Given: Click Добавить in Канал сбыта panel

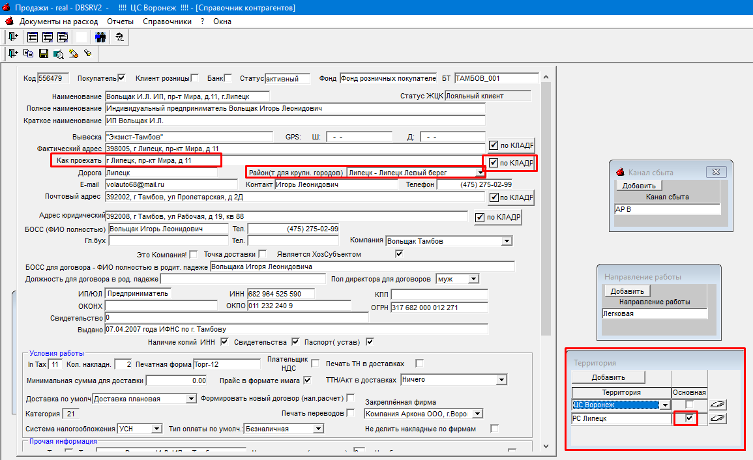Looking at the screenshot, I should click(639, 185).
